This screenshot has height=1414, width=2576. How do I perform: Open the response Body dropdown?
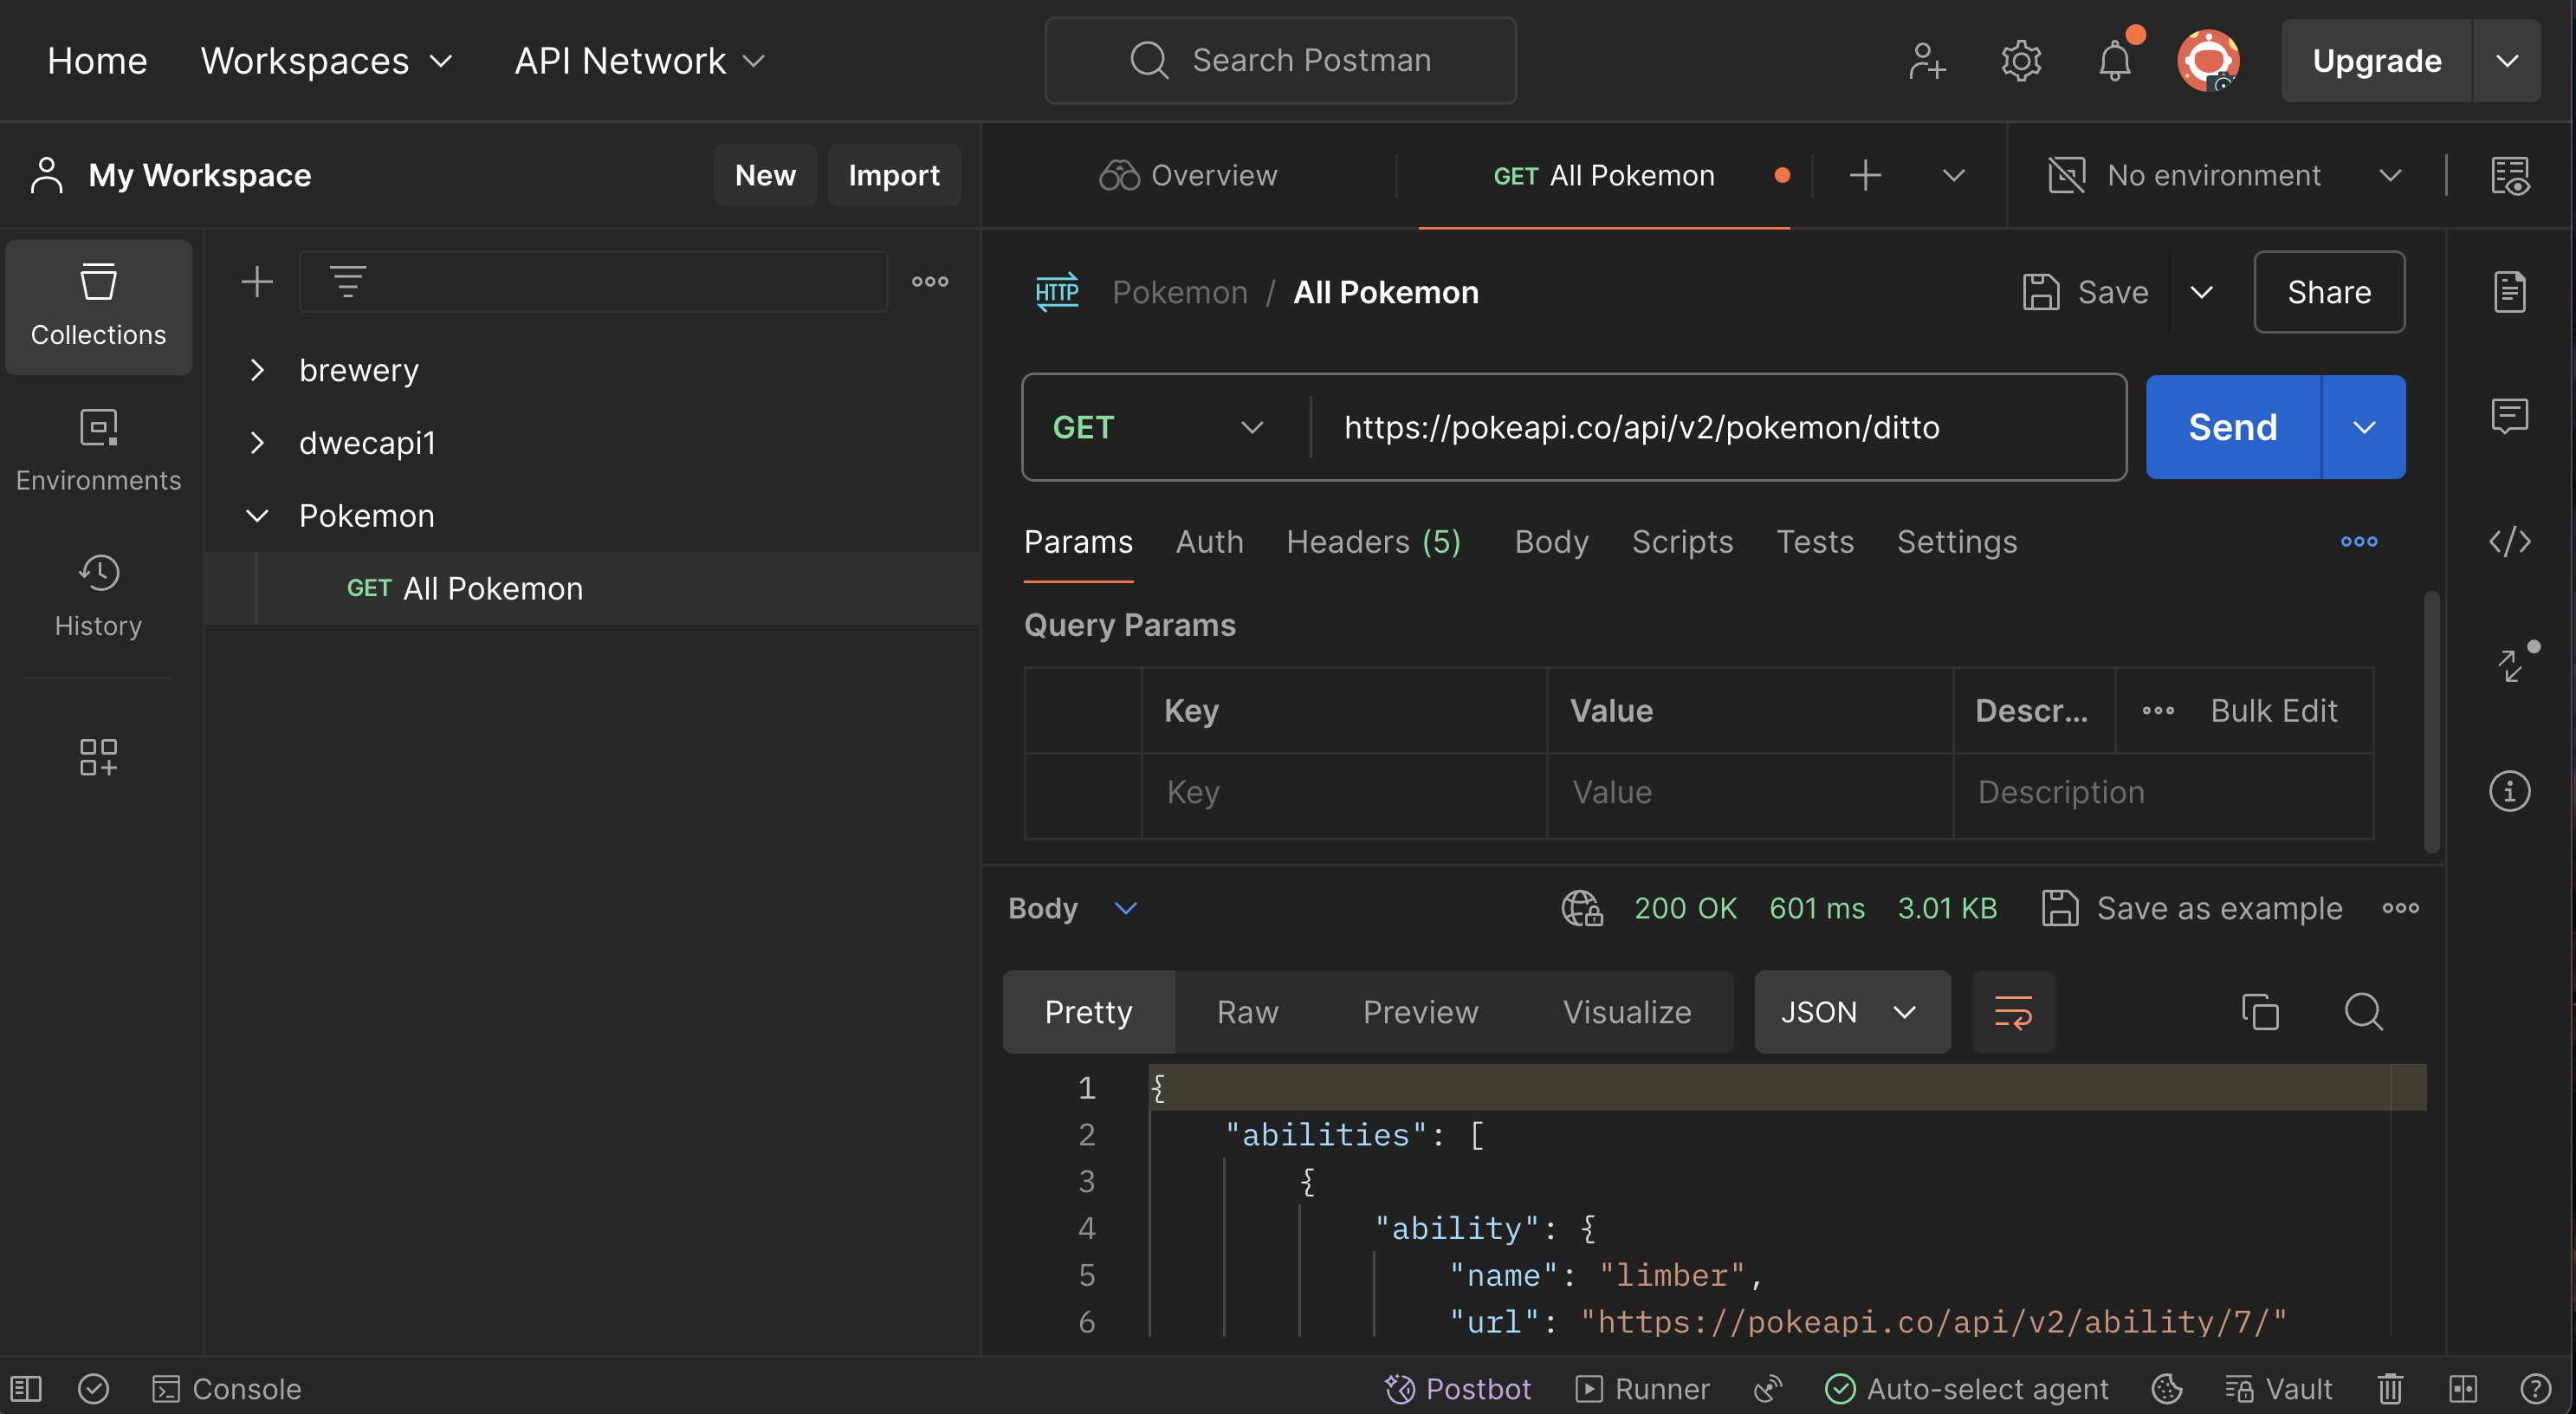[x=1074, y=908]
